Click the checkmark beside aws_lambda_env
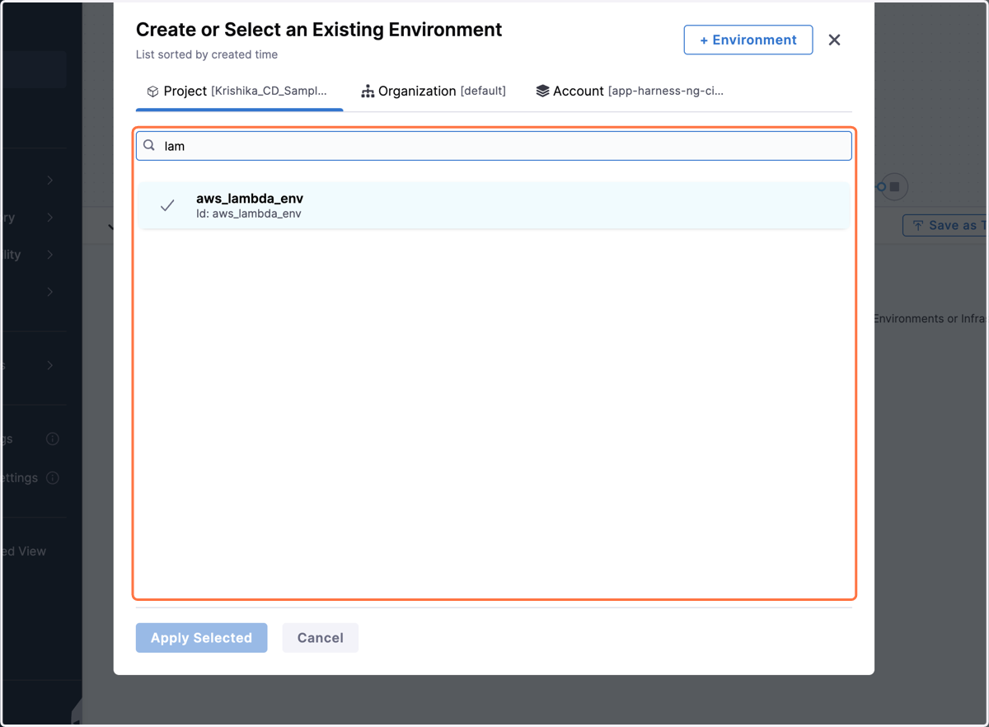This screenshot has height=727, width=989. pyautogui.click(x=167, y=205)
